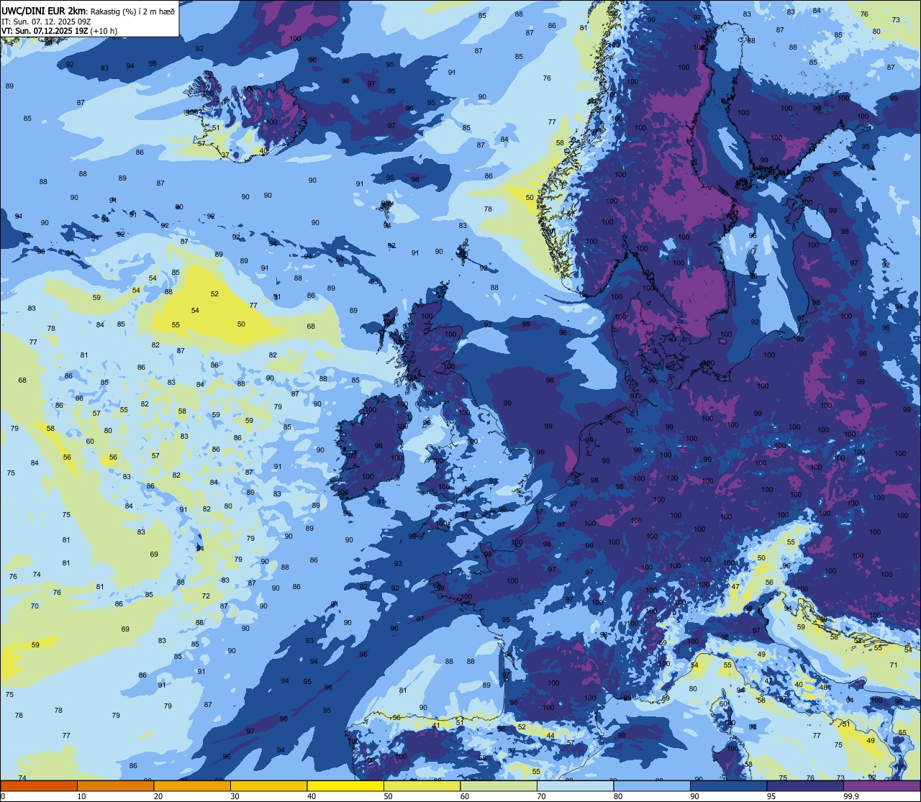Click the 30–40 golden yellow legend swatch
This screenshot has height=802, width=921.
268,785
